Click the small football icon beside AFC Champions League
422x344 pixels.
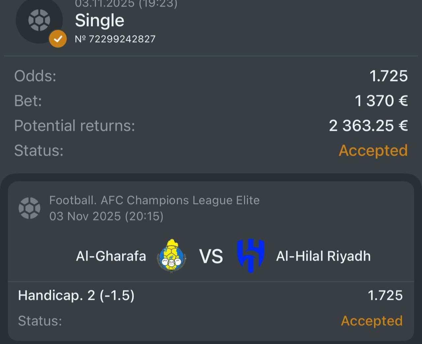(x=29, y=208)
